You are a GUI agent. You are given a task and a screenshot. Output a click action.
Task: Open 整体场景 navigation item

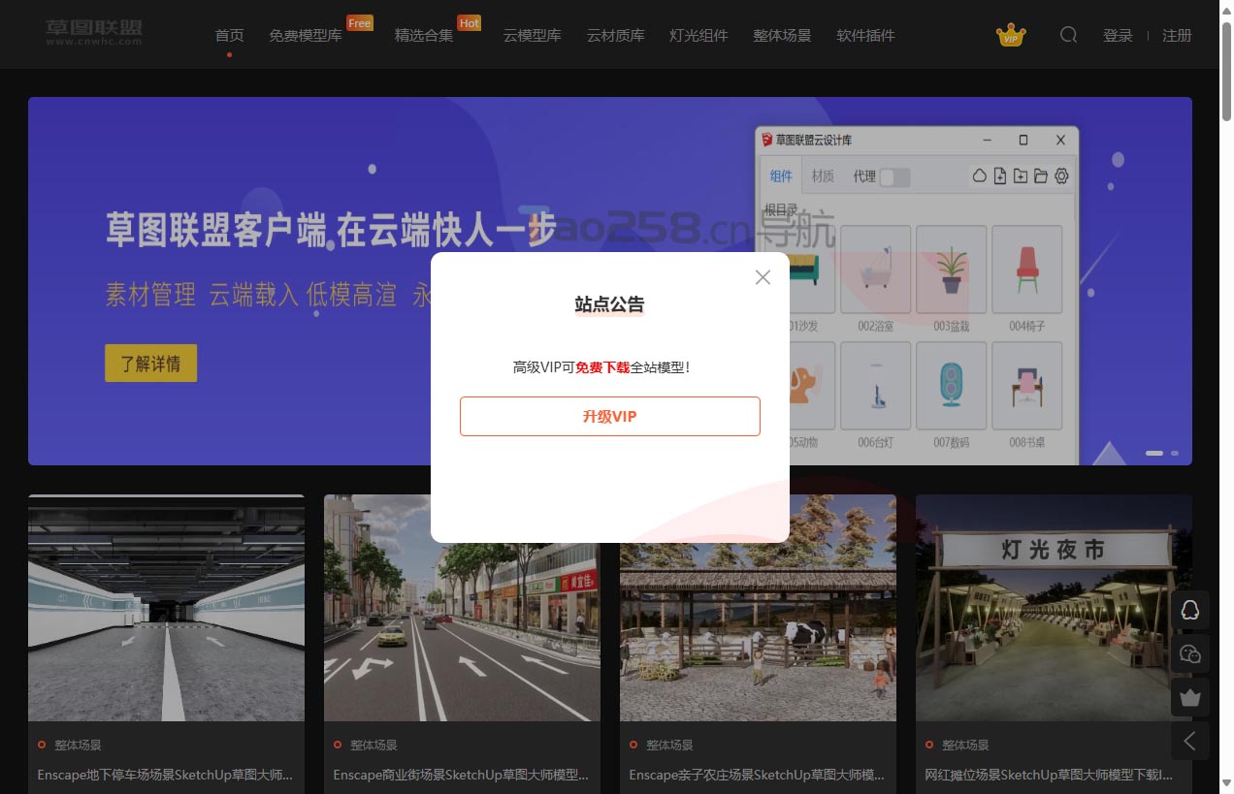782,36
